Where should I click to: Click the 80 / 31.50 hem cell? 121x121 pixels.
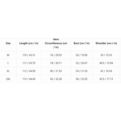tap(56, 71)
